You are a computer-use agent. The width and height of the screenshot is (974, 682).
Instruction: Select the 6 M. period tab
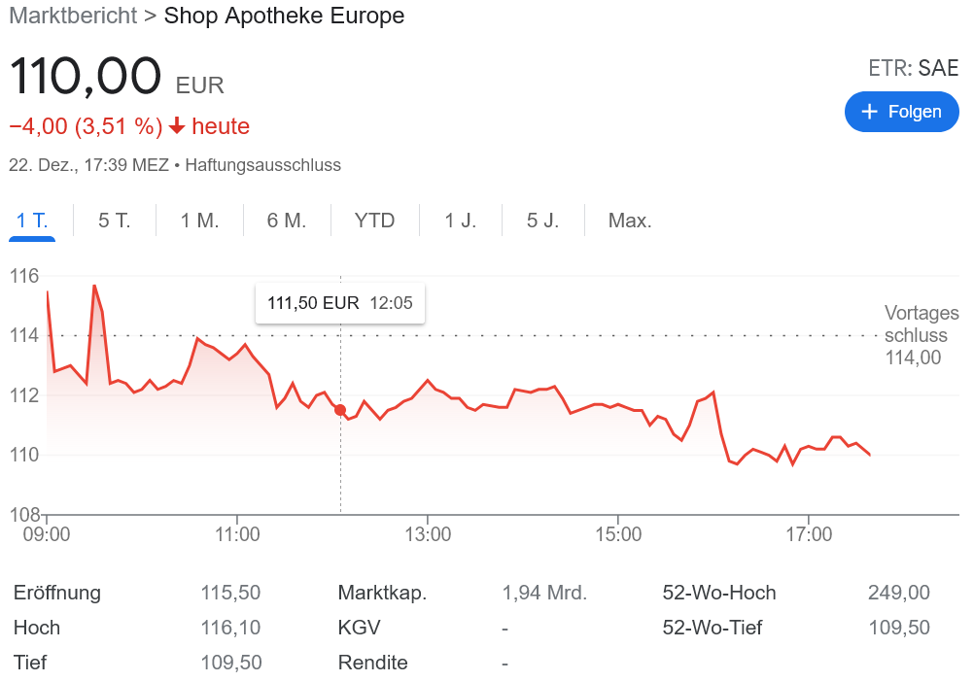(x=287, y=221)
